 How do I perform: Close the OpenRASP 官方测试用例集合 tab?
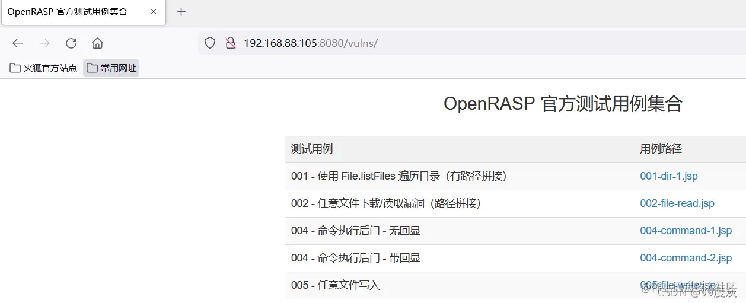tap(154, 12)
